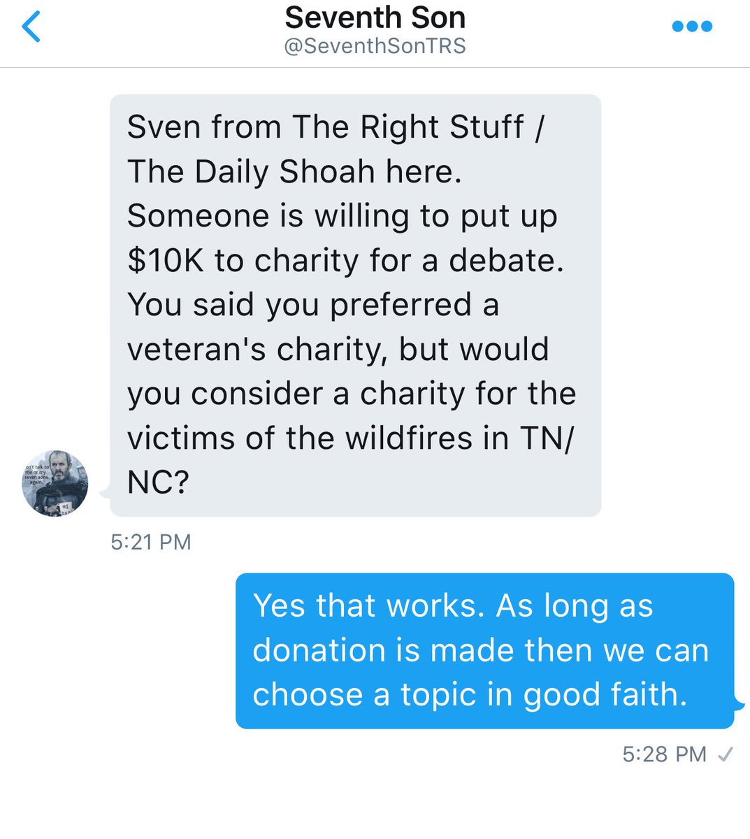The image size is (750, 839).
Task: Tap 'veteran's charity, but would' line
Action: pos(338,350)
